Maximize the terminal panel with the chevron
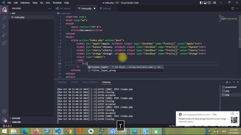The width and height of the screenshot is (241, 135). click(x=234, y=82)
